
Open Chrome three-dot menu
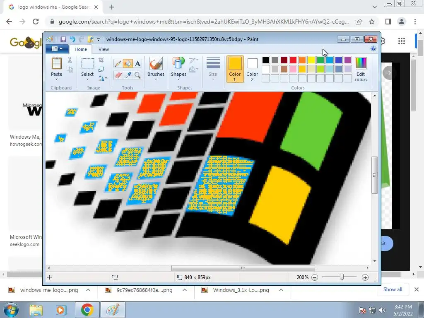pos(415,22)
